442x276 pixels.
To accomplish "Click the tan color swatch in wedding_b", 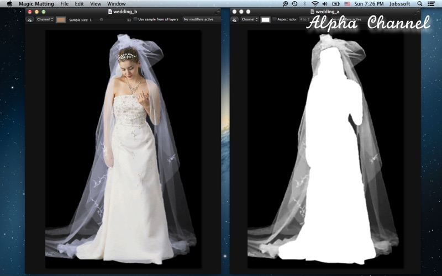I will pyautogui.click(x=61, y=20).
